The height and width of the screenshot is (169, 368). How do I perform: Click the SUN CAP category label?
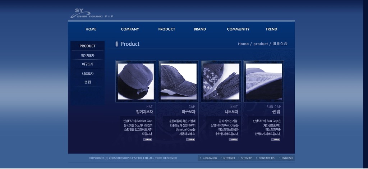[273, 107]
